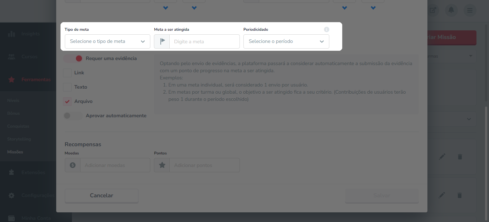Screen dimensions: 489x222
Task: Check the Texto evidence checkbox
Action: point(67,87)
